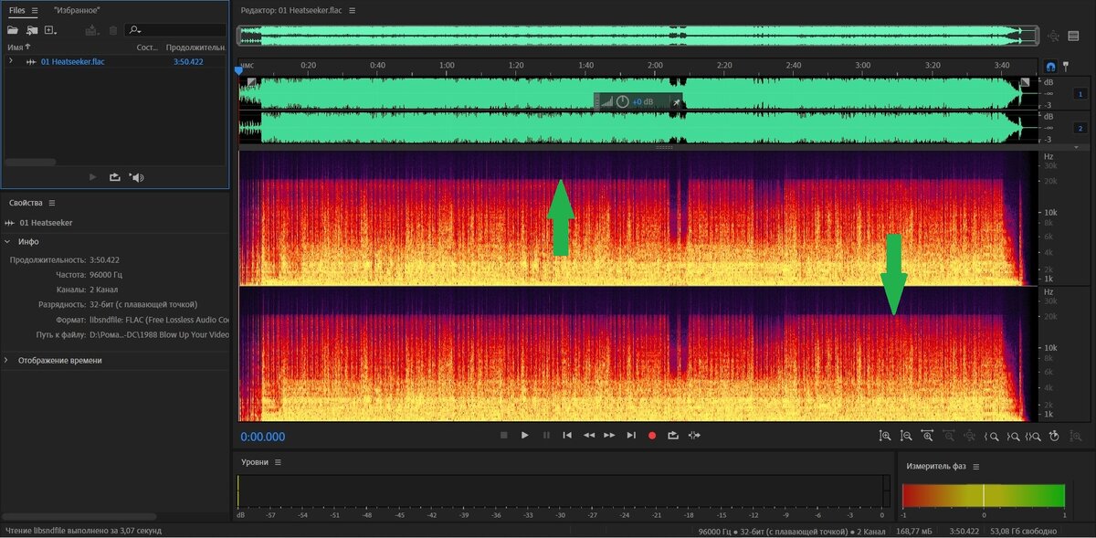1096x538 pixels.
Task: Expand the Отображение времени section
Action: pyautogui.click(x=7, y=361)
